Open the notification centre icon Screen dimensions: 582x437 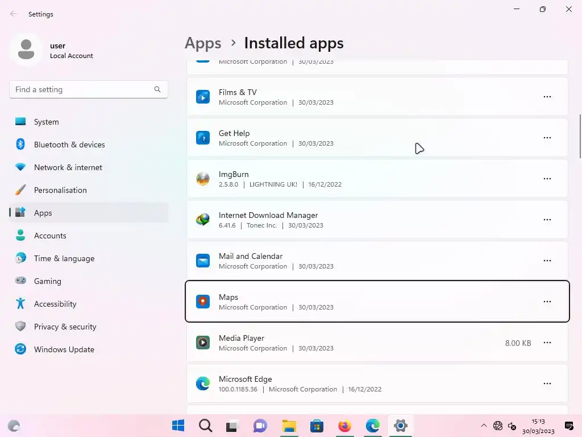[568, 426]
